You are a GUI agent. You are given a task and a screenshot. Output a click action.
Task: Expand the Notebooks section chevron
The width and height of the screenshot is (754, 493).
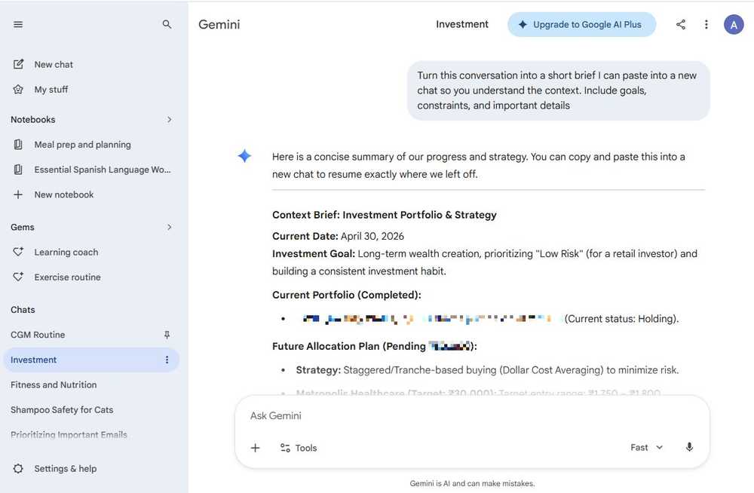[x=169, y=119]
